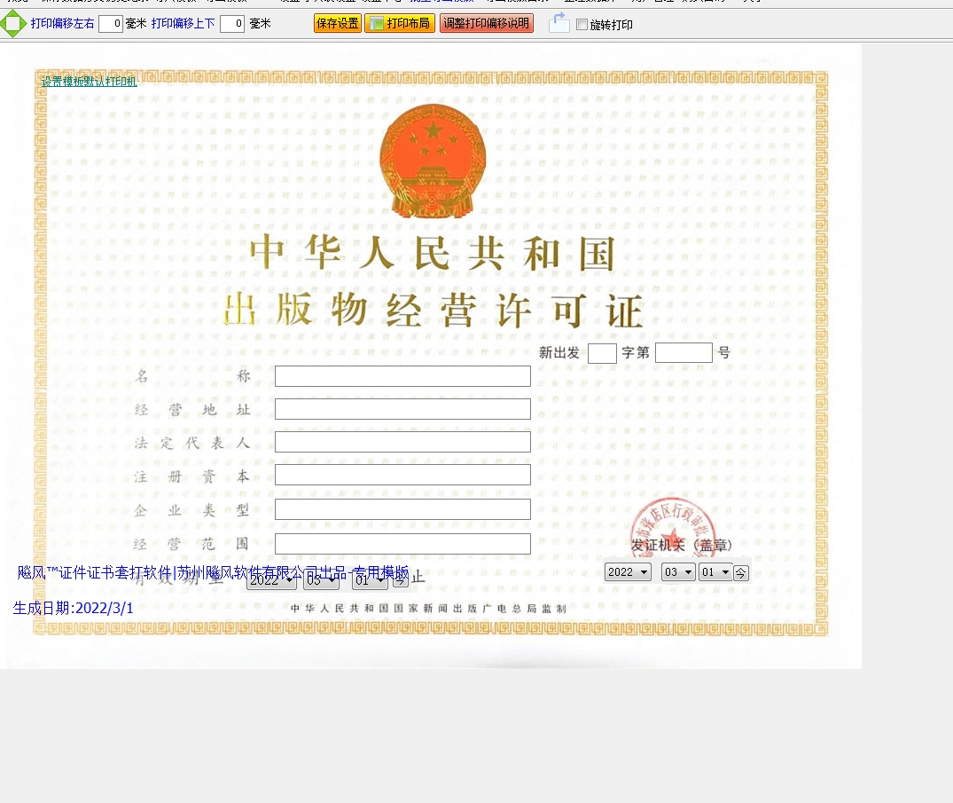Click the national emblem on certificate
This screenshot has width=953, height=803.
coord(433,161)
